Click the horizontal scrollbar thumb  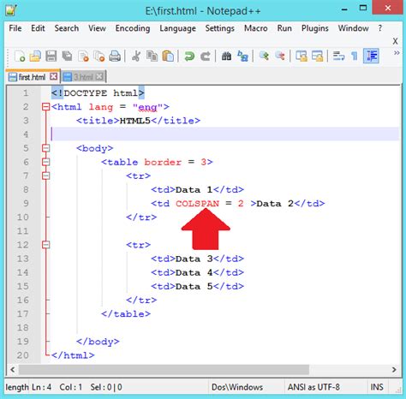164,370
